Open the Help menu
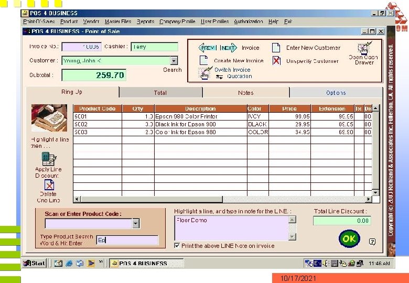The image size is (409, 283). [x=273, y=21]
